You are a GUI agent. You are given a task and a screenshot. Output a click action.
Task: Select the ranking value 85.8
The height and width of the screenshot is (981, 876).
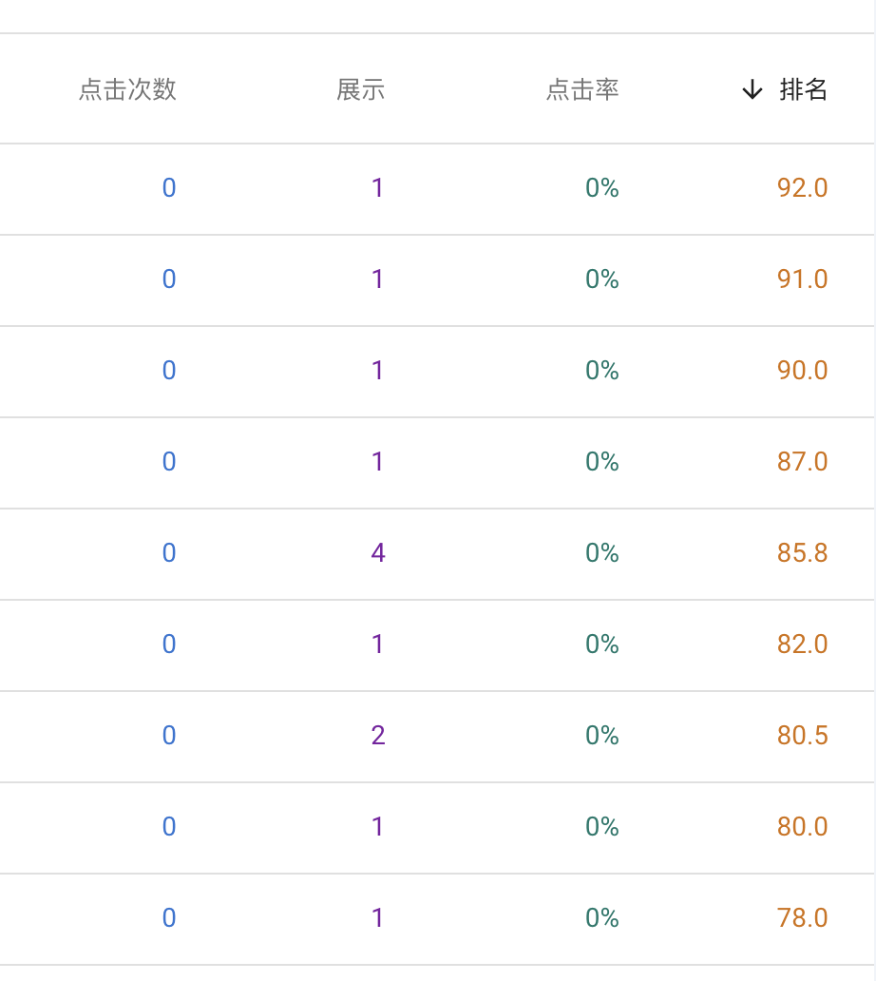click(x=802, y=553)
